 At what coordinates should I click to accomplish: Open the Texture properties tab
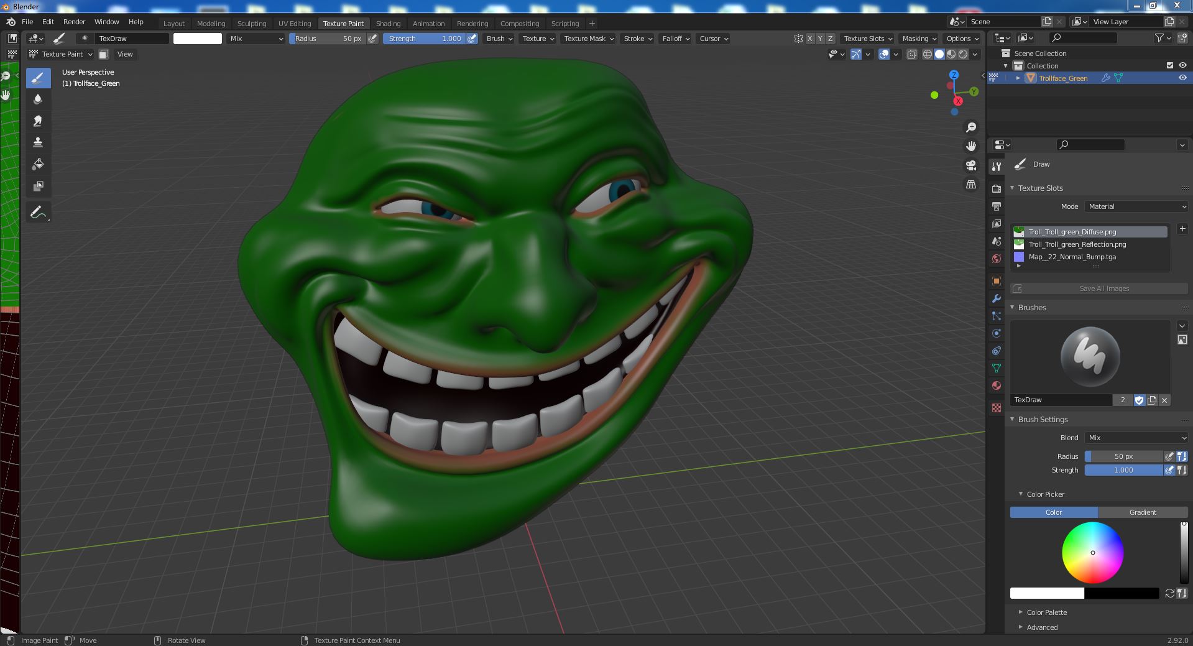[997, 408]
